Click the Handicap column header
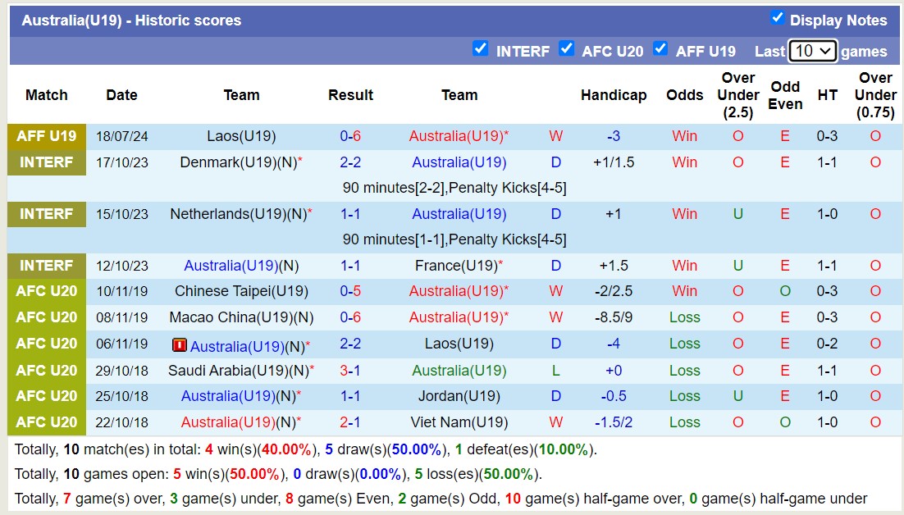Viewport: 904px width, 515px height. [614, 95]
